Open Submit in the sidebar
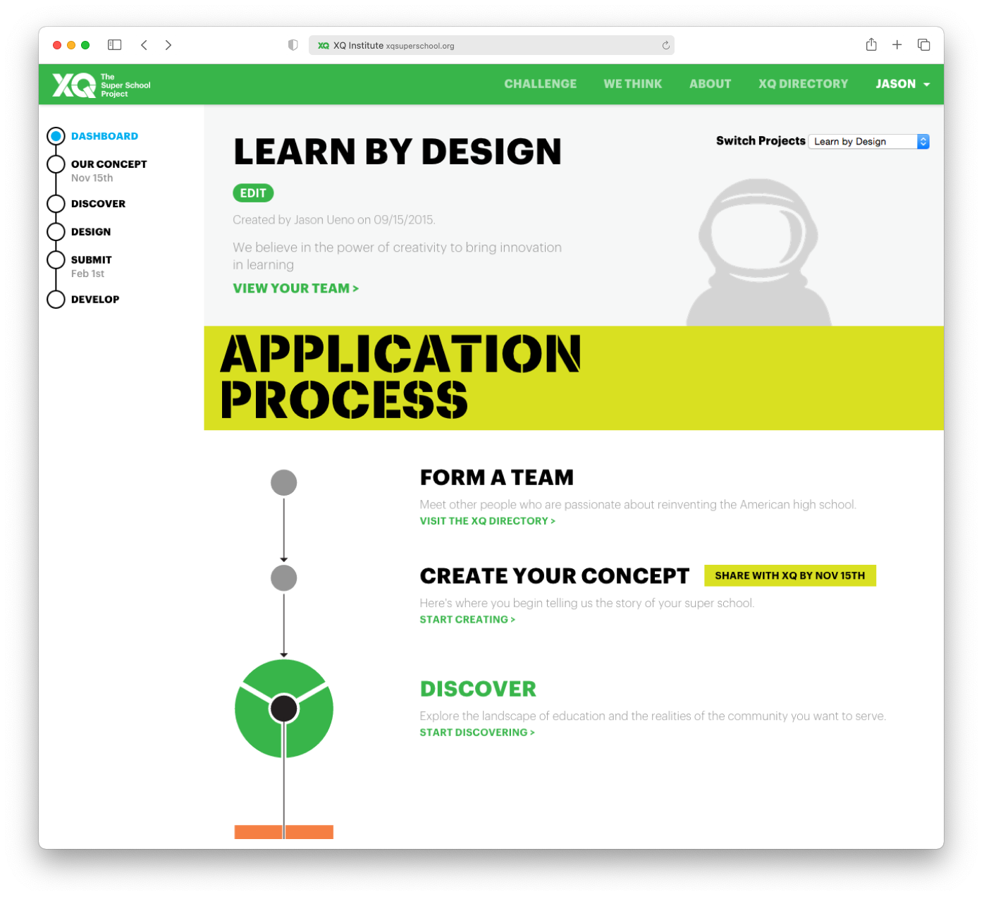 point(91,260)
